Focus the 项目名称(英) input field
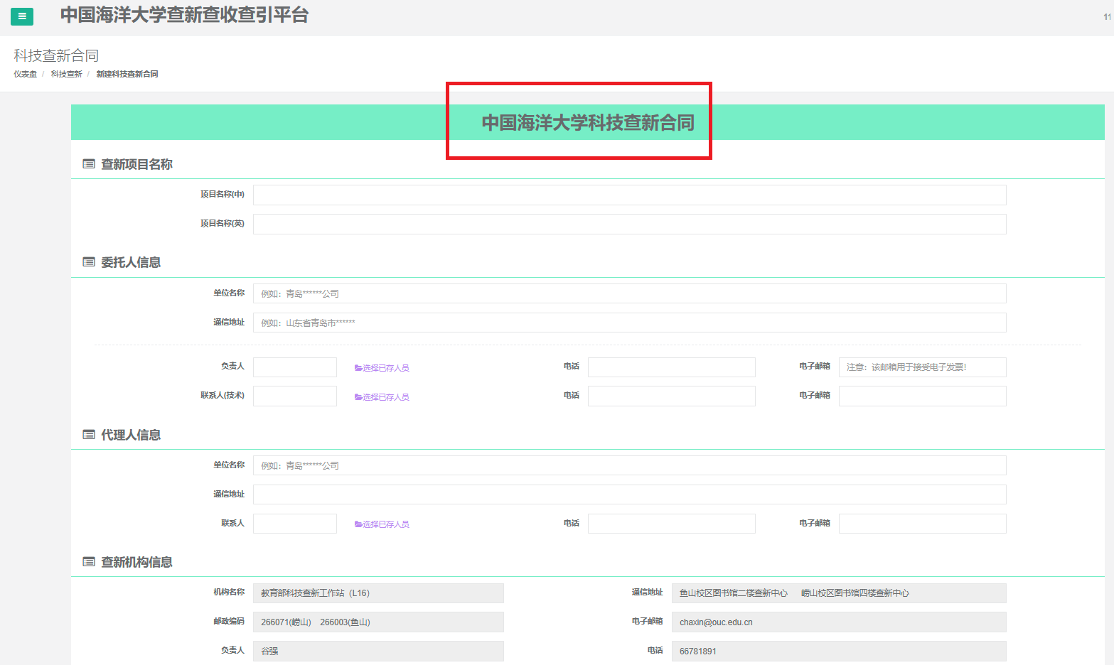This screenshot has height=665, width=1114. click(630, 224)
